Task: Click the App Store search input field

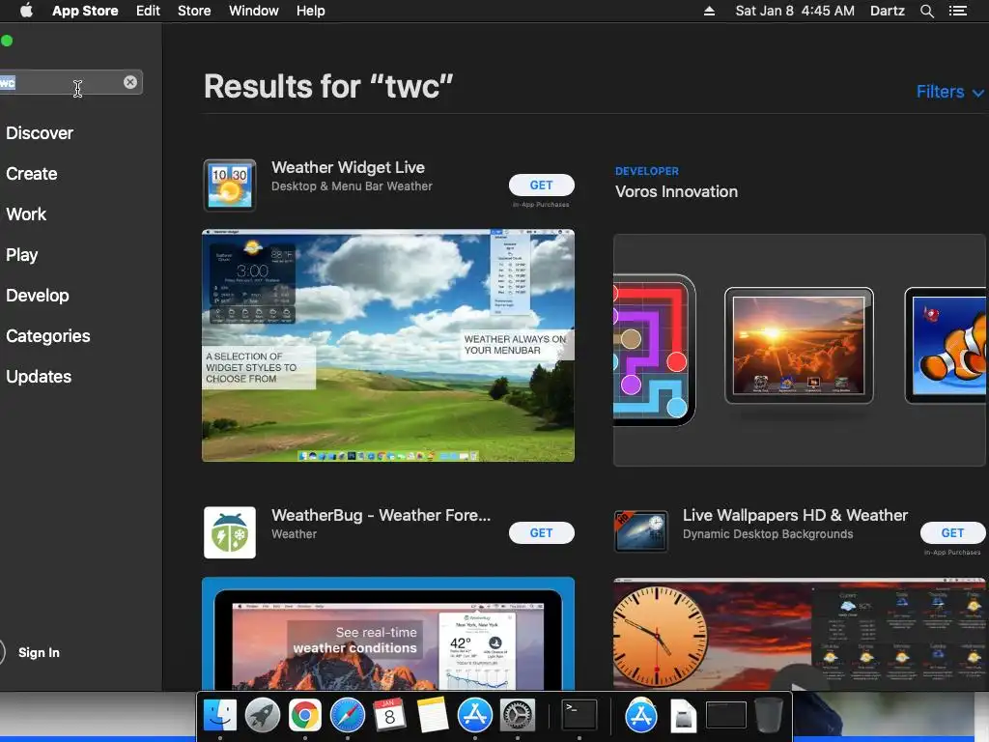Action: click(x=71, y=82)
